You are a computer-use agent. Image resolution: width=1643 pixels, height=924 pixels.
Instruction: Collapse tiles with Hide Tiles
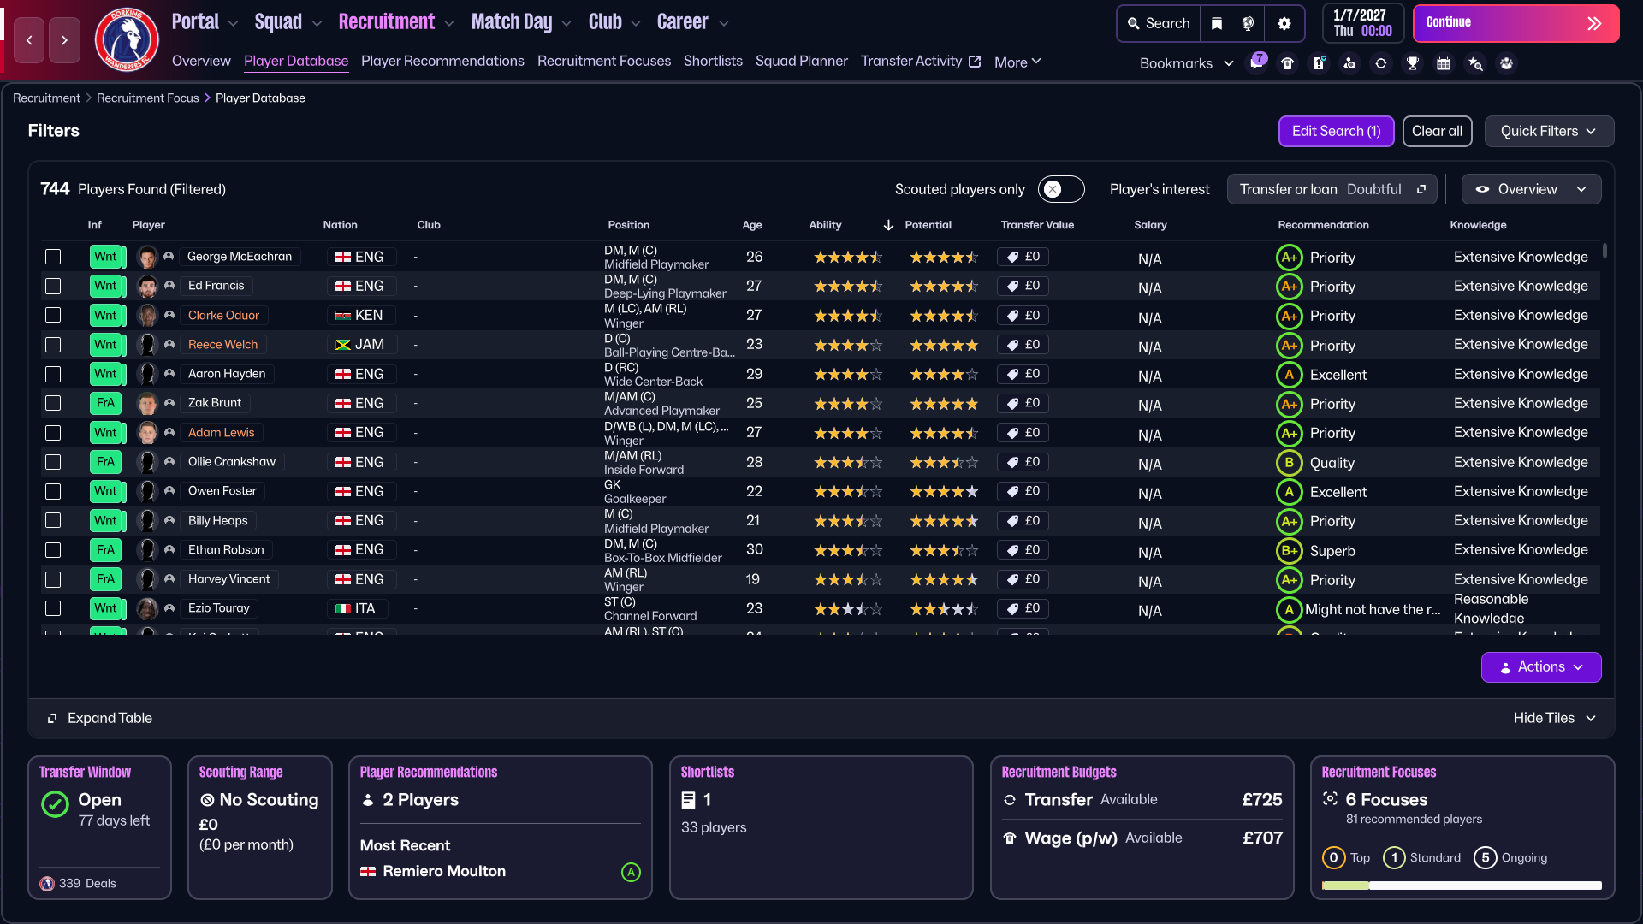(1555, 718)
